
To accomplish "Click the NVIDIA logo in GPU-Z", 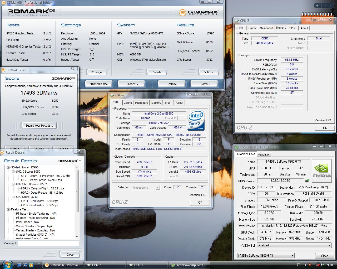I will (x=321, y=170).
